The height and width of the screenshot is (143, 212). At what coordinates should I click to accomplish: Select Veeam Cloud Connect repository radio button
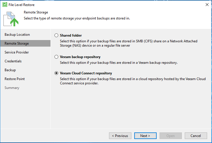pyautogui.click(x=57, y=73)
